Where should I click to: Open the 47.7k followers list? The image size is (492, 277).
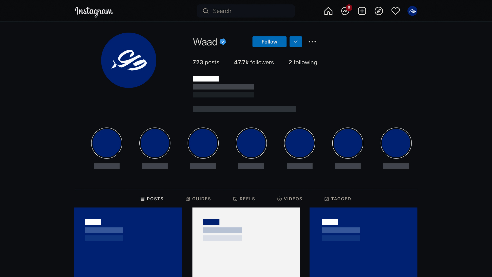(254, 62)
